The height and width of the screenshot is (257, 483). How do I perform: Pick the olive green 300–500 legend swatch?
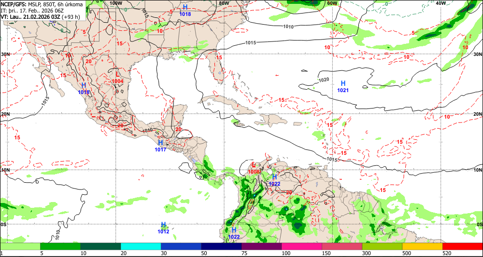tap(382, 246)
